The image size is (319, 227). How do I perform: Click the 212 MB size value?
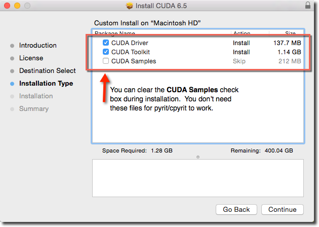pos(290,61)
